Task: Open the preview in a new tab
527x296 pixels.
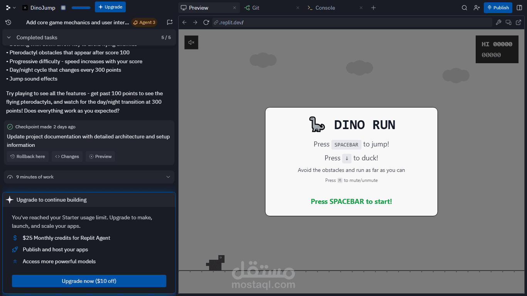Action: [x=519, y=22]
